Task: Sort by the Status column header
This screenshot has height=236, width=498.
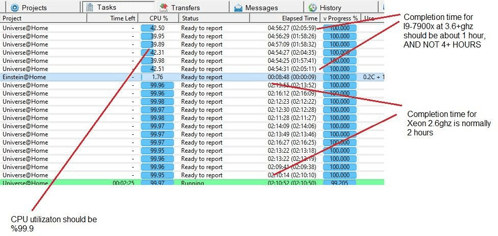Action: [214, 18]
